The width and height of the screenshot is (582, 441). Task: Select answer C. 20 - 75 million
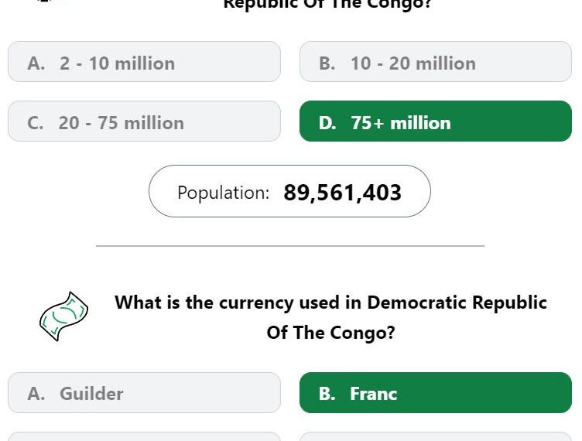144,121
